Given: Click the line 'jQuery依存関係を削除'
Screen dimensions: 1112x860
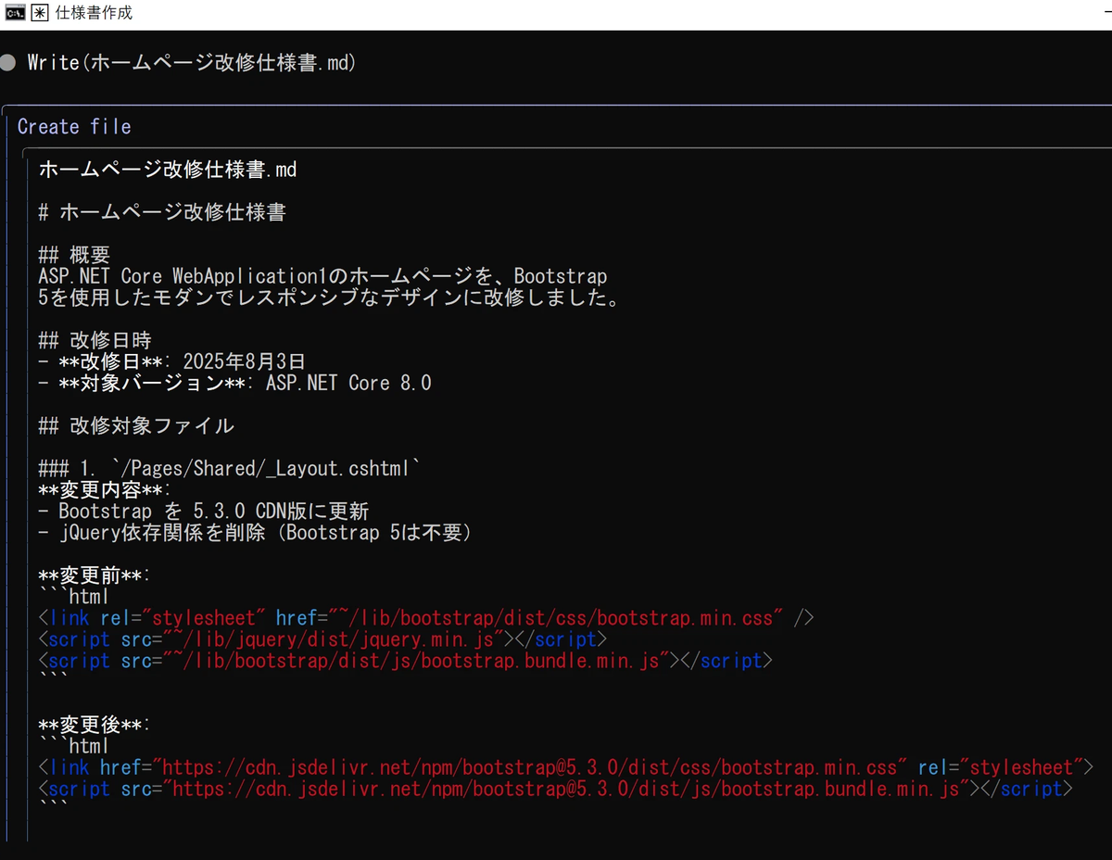Looking at the screenshot, I should click(256, 532).
